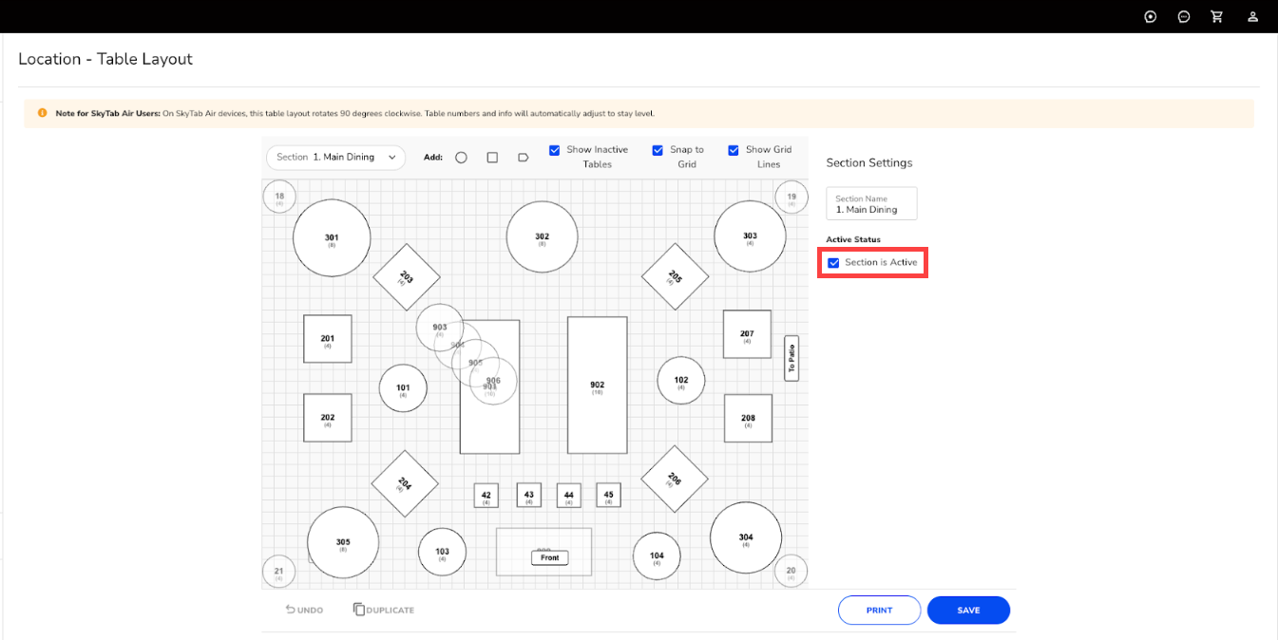The image size is (1278, 640).
Task: Open the chat bubble with three dots
Action: 1184,16
